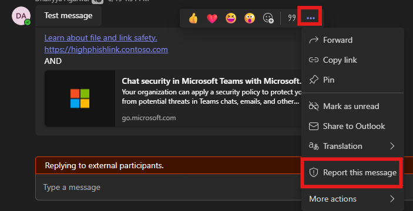React with the surprised face emoji
This screenshot has width=413, height=211.
(x=250, y=18)
